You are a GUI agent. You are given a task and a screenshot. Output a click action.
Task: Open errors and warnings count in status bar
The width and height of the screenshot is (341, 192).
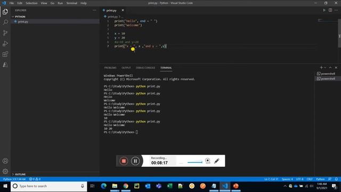coord(35,179)
